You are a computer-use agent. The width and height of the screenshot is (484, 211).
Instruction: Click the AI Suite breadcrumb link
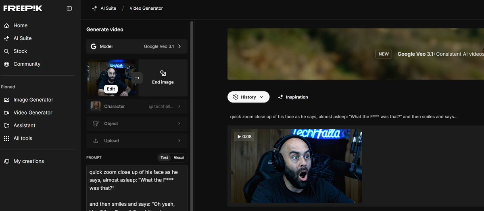pos(108,8)
